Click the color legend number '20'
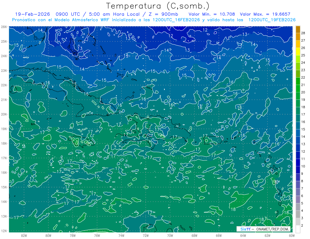Screen dimensions: 310x239 point(303,92)
